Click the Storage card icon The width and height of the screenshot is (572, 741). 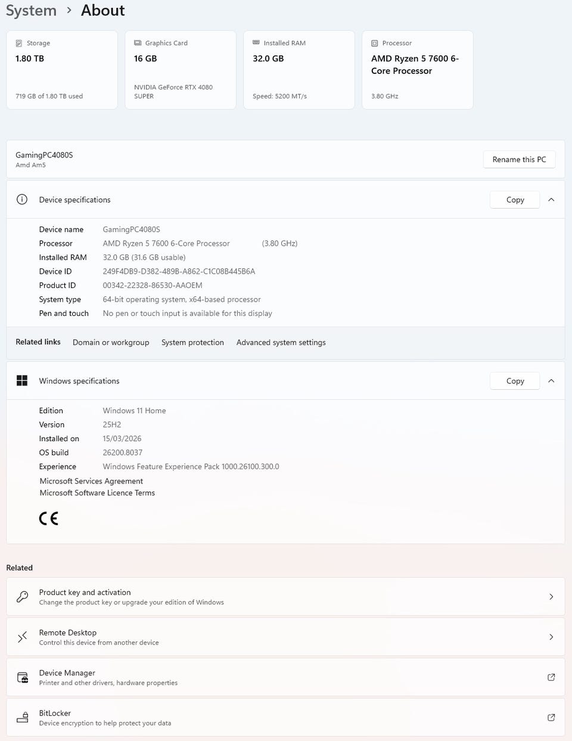(x=19, y=43)
